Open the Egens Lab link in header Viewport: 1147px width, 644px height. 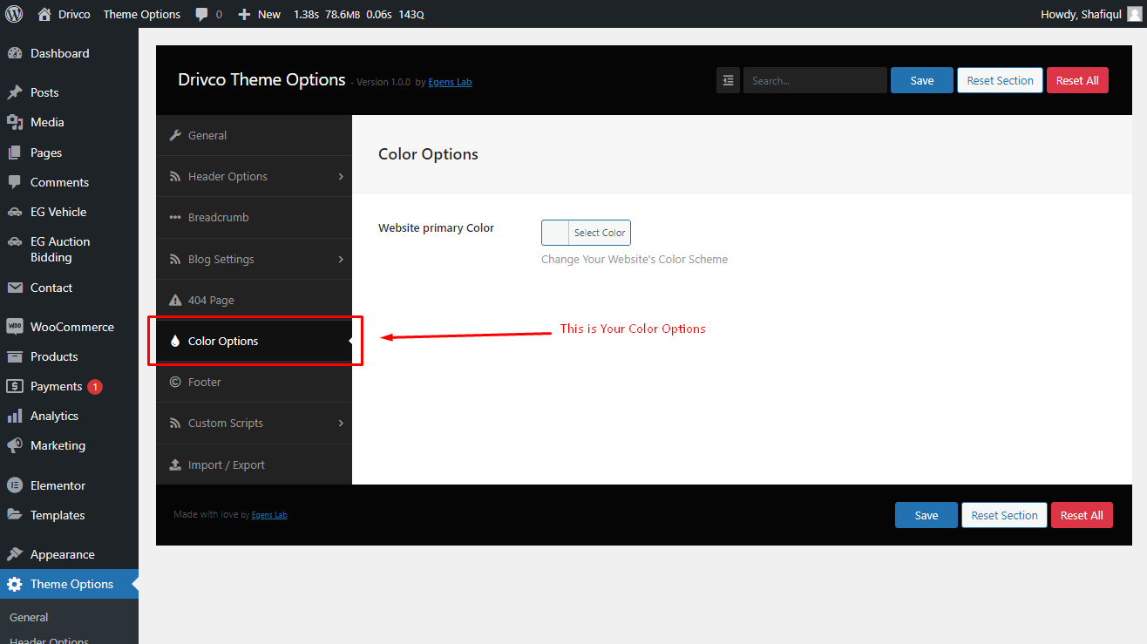(450, 82)
